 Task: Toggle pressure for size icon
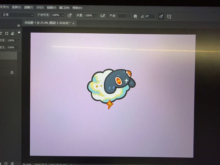coord(161,16)
